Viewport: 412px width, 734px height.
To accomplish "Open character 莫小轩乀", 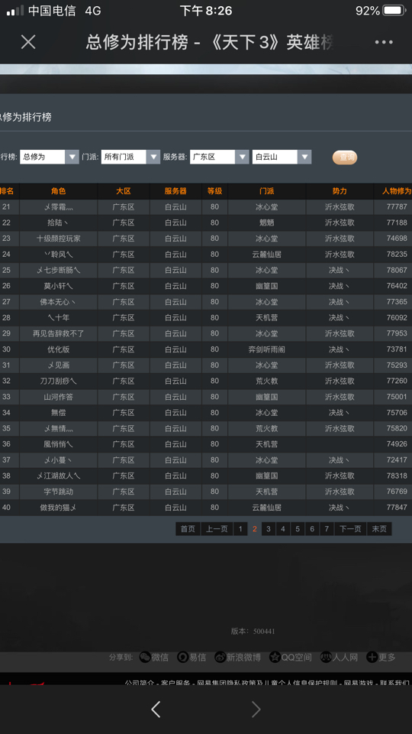I will pos(59,286).
